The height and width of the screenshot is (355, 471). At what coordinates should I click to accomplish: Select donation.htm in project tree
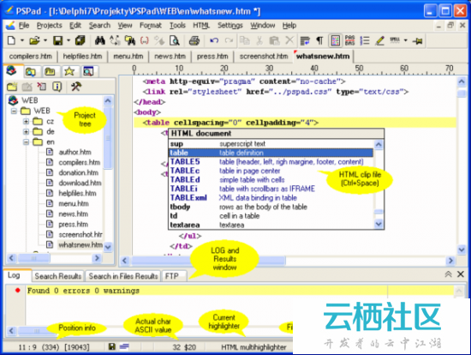click(x=79, y=172)
